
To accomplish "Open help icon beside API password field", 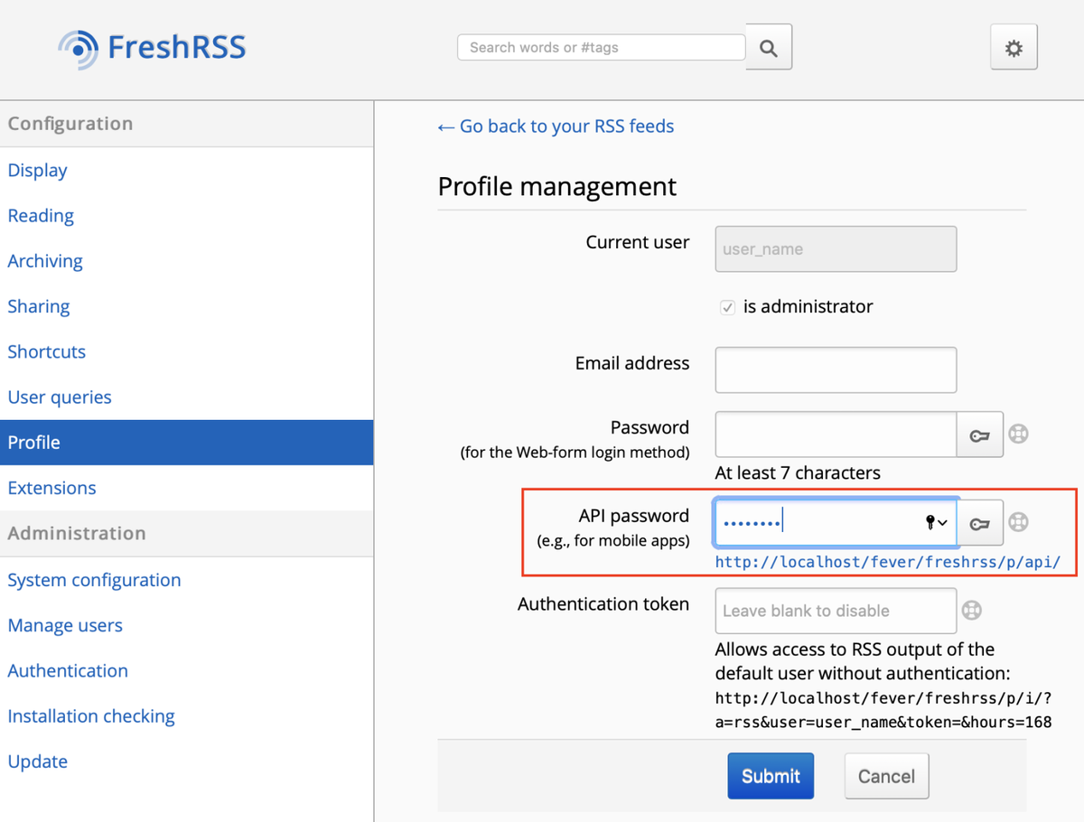I will (x=1019, y=521).
